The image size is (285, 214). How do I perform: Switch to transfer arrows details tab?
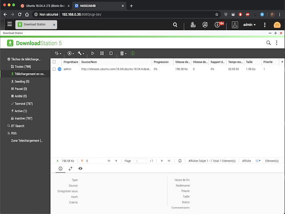[x=70, y=169]
